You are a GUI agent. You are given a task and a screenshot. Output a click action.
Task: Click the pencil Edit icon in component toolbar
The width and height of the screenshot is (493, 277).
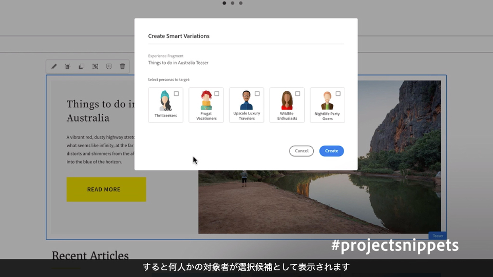point(54,66)
